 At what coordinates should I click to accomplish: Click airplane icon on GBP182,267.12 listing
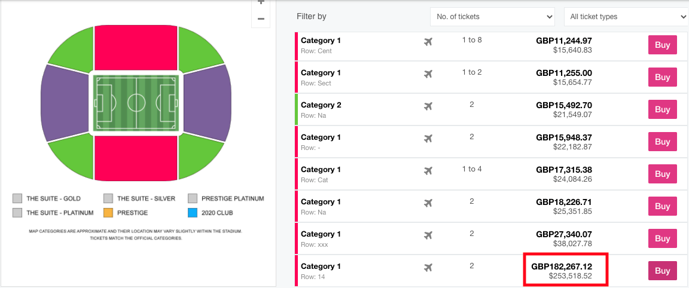428,268
